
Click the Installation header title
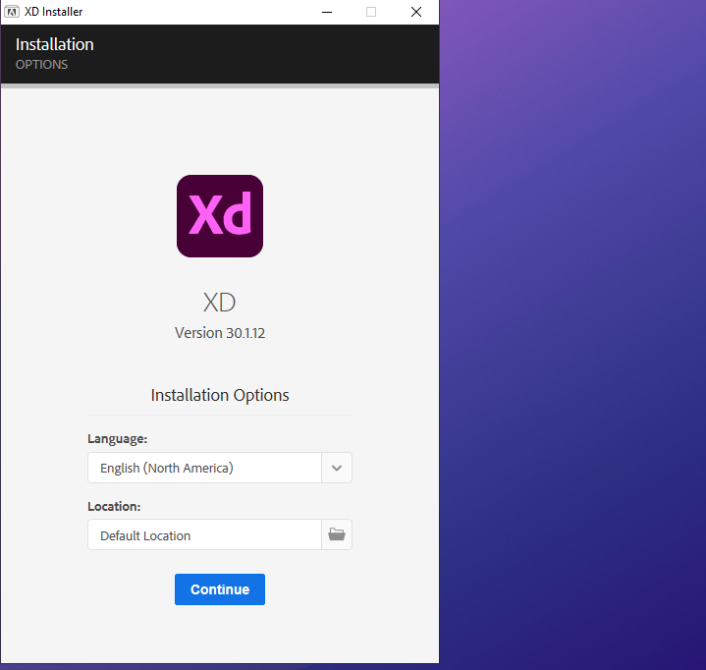click(55, 44)
